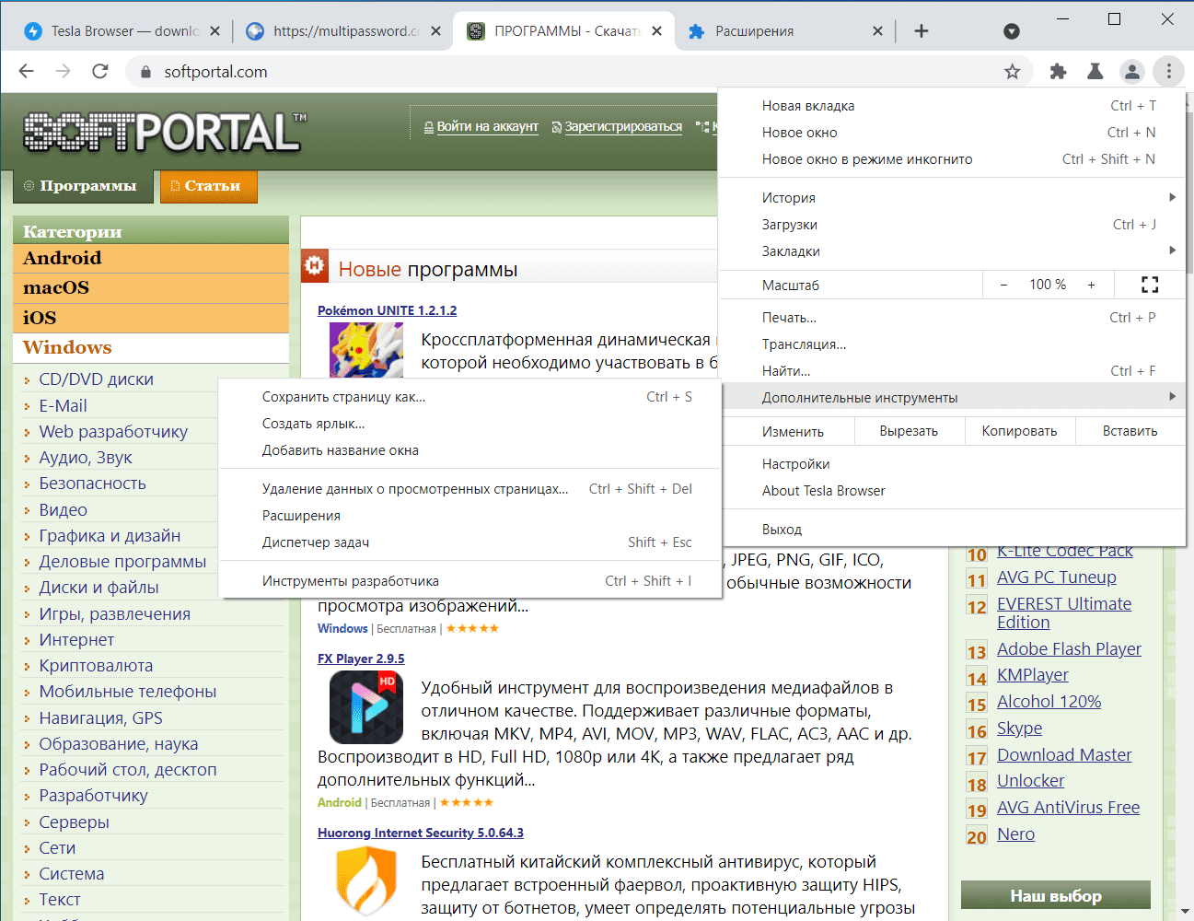Expand the История submenu
This screenshot has width=1194, height=921.
pyautogui.click(x=952, y=197)
